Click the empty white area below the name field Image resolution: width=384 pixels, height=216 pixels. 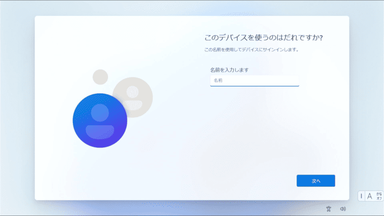click(254, 125)
